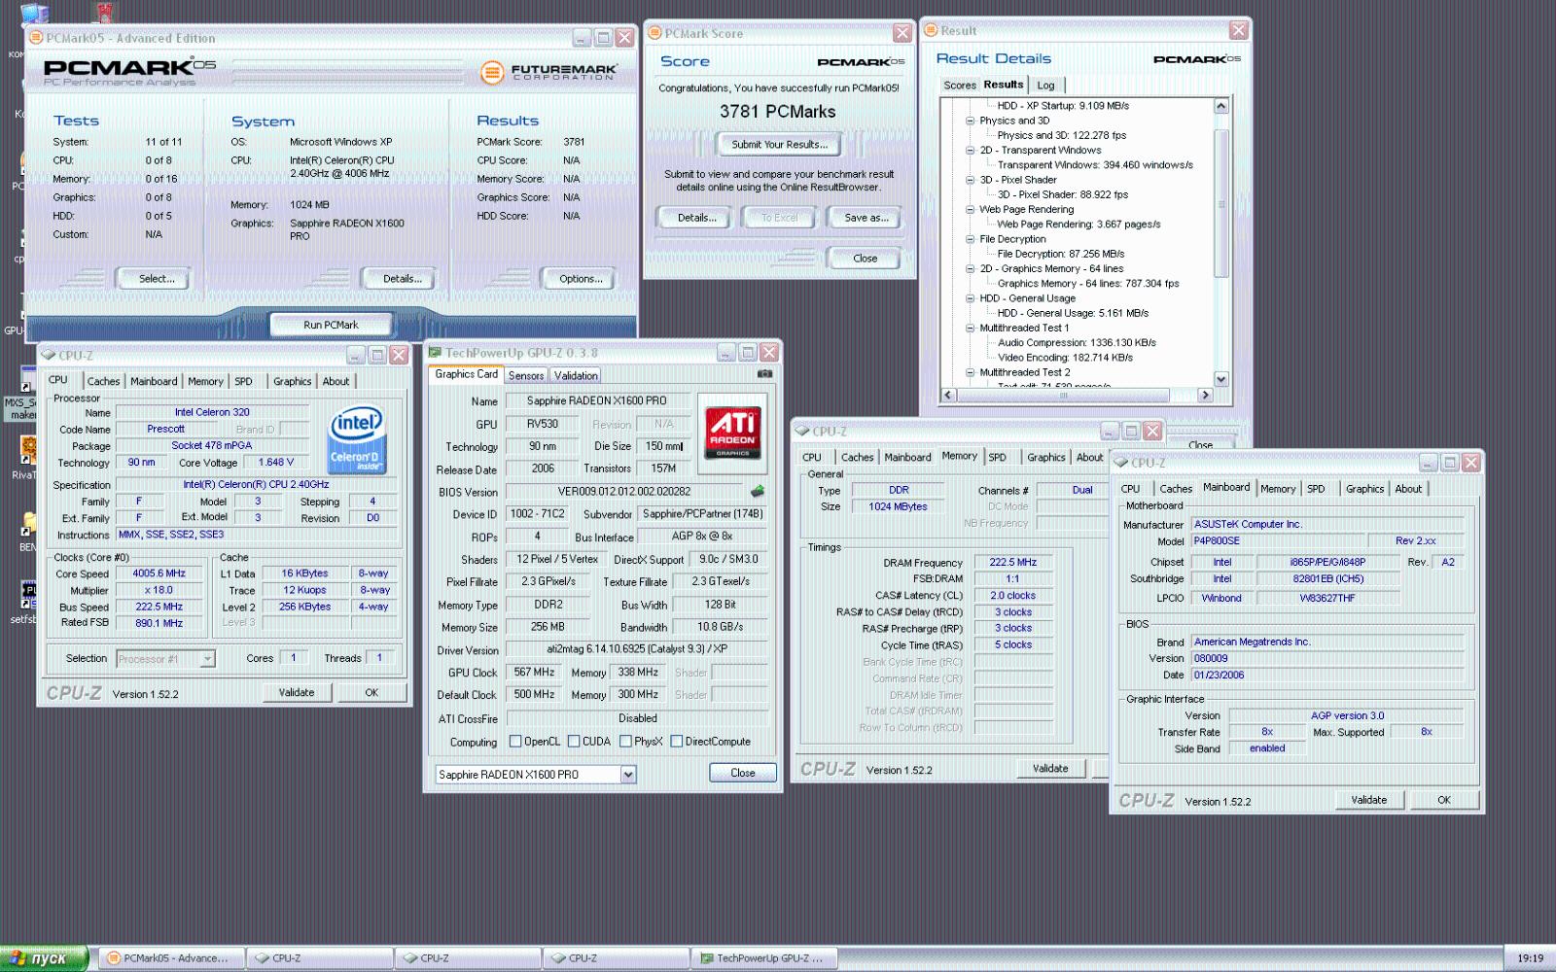Click the scroll-up arrow in the Result tree
Image resolution: width=1556 pixels, height=972 pixels.
(1221, 106)
